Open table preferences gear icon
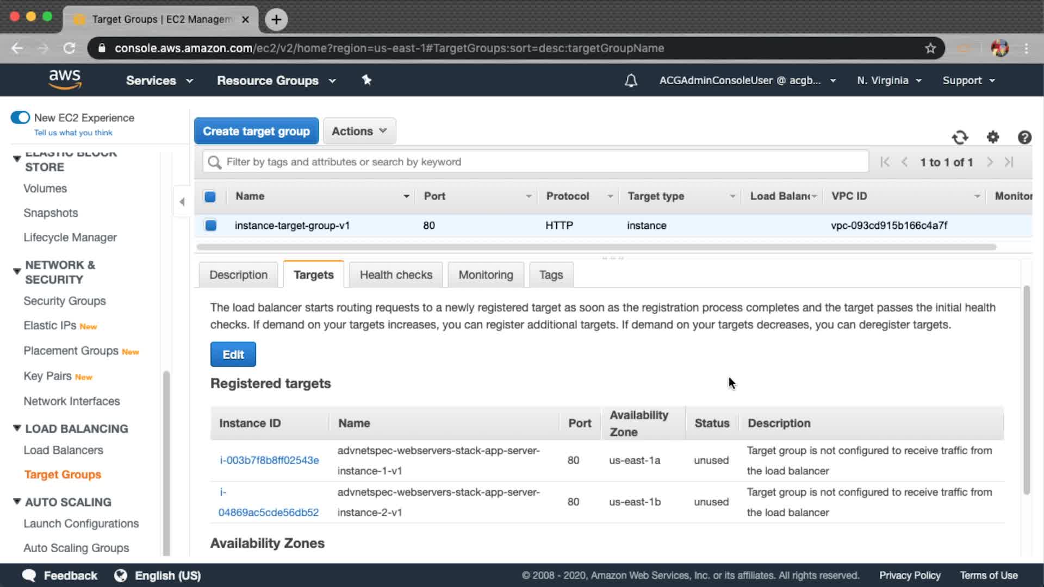This screenshot has width=1044, height=587. click(x=993, y=138)
